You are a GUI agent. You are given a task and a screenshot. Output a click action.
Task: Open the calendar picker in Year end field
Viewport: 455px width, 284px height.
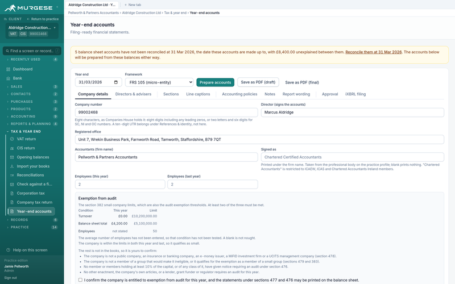116,82
